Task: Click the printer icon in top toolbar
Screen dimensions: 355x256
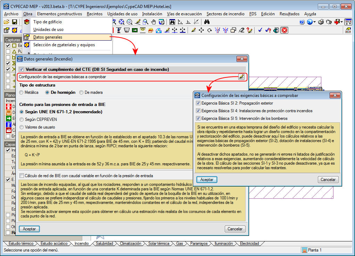Action: pos(321,22)
